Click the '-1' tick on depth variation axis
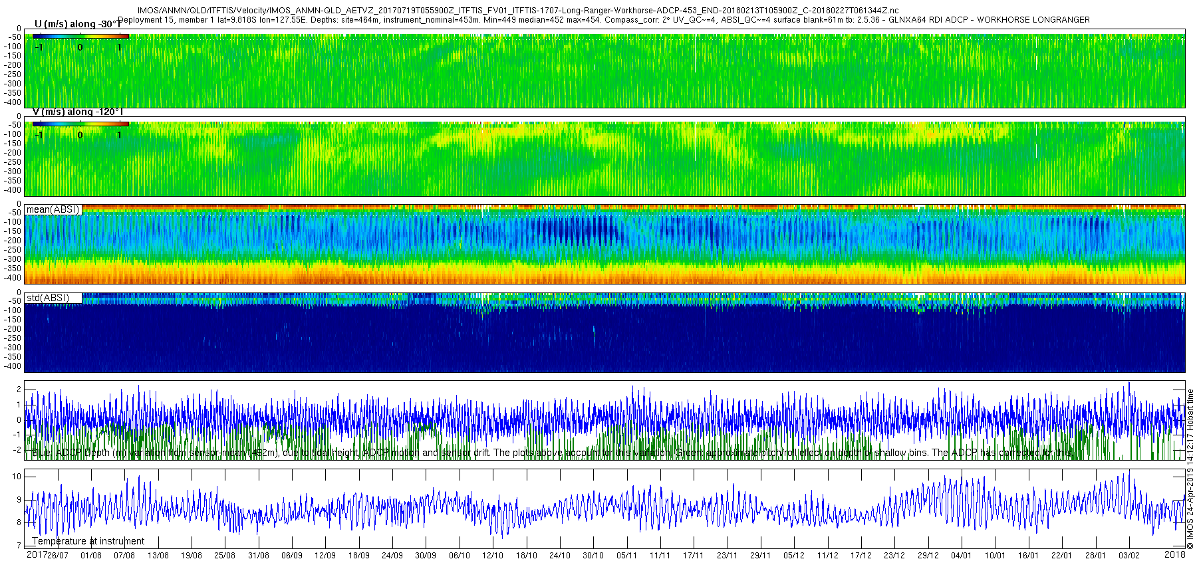 [18, 435]
